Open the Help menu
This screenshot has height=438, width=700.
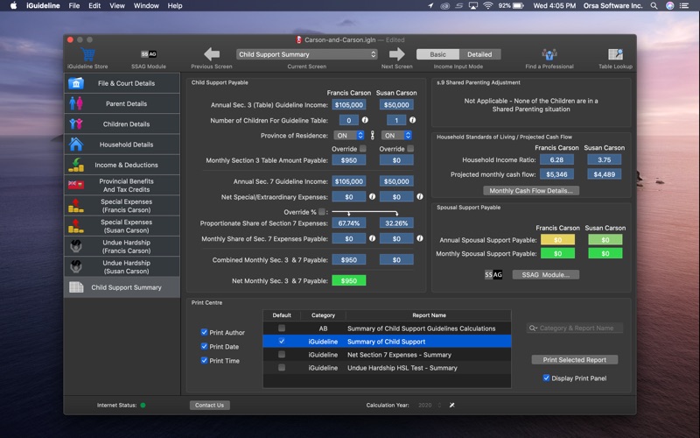(174, 6)
